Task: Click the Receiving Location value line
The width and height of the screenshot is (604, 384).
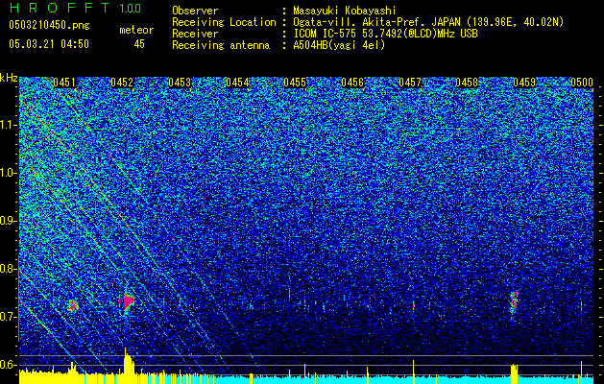Action: (x=428, y=22)
